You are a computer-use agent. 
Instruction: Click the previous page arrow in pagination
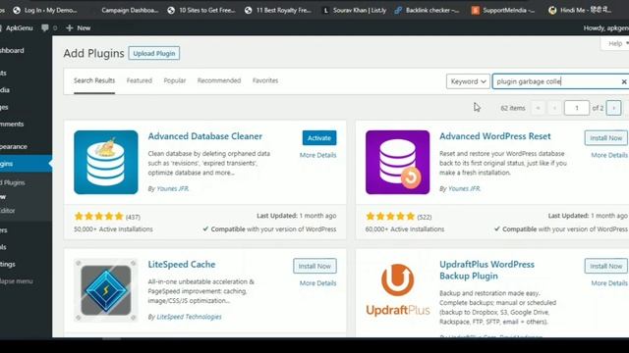click(x=554, y=108)
